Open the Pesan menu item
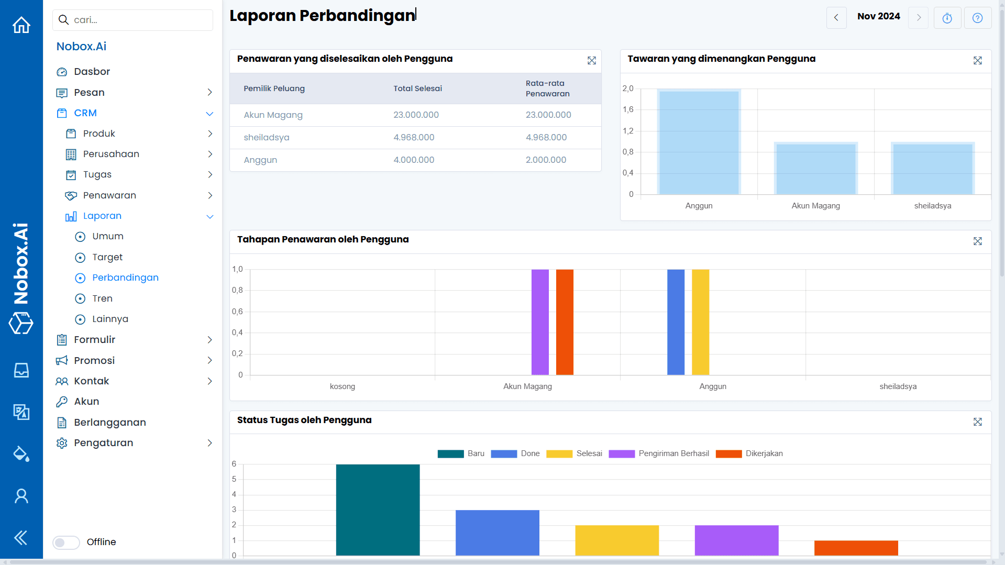Viewport: 1005px width, 565px height. coord(89,92)
